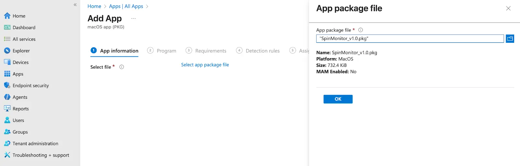Click the Users person icon
Viewport: 520px width, 166px height.
click(x=7, y=120)
